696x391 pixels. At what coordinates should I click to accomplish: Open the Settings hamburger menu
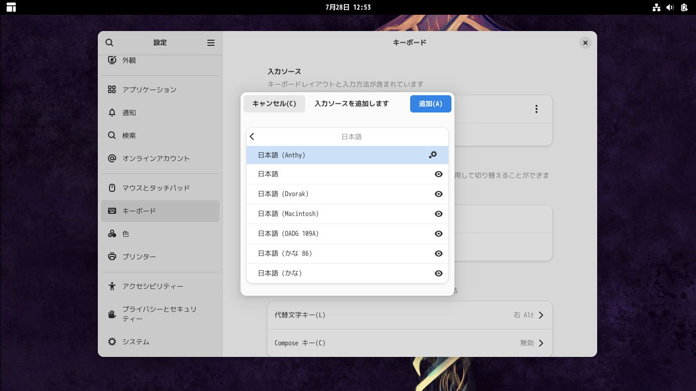(x=211, y=43)
